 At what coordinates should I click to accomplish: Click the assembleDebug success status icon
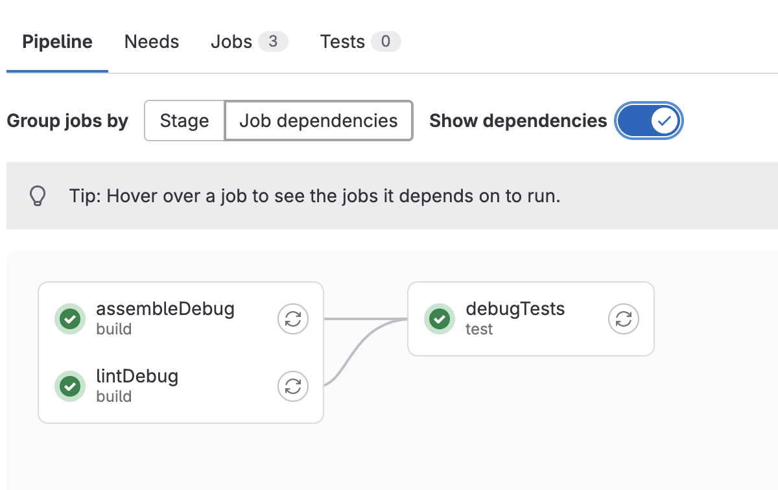coord(70,319)
